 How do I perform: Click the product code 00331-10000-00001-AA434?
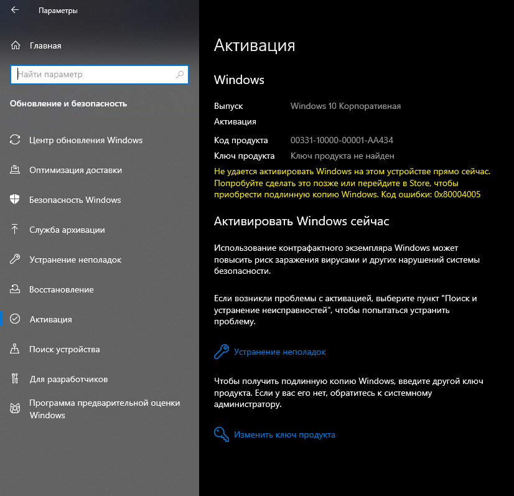pyautogui.click(x=342, y=140)
